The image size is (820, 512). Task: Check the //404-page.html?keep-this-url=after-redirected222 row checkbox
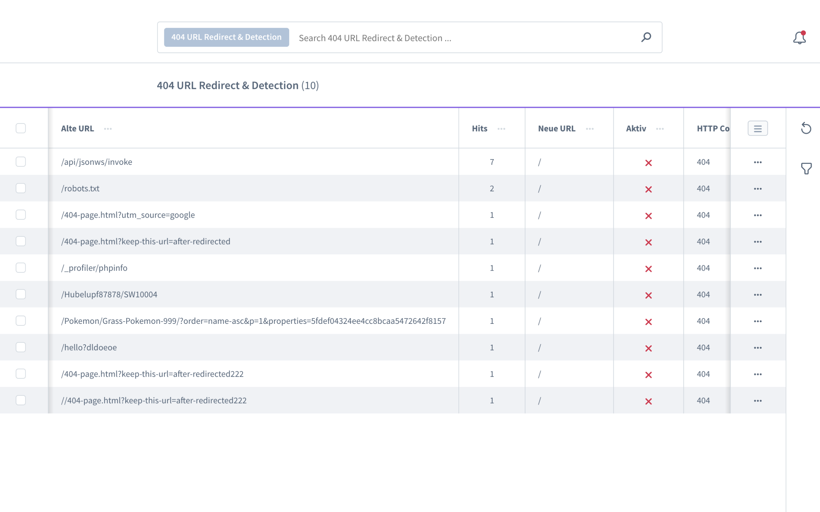point(21,400)
